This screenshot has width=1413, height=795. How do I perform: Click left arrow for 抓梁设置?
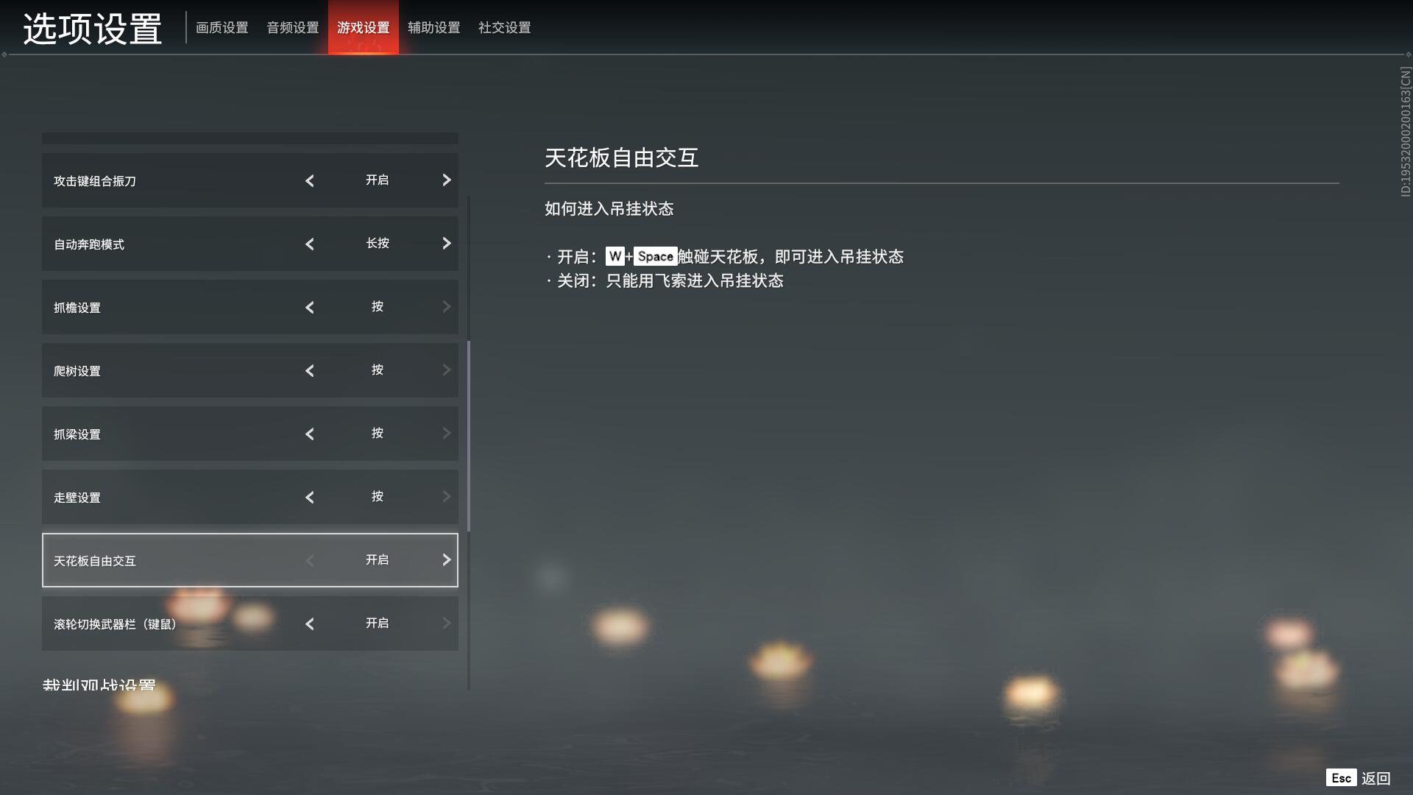pos(310,434)
